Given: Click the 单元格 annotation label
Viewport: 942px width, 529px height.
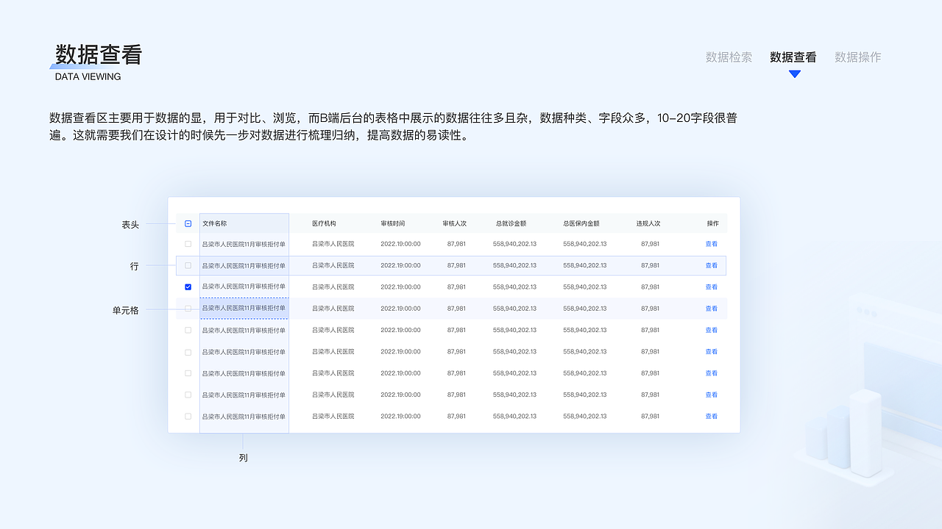Looking at the screenshot, I should [x=126, y=311].
